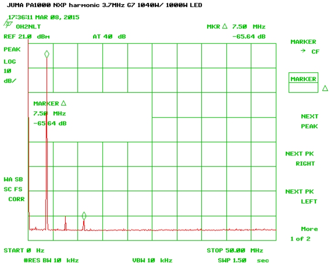
Task: Select the MARKER → CF softkey
Action: tap(305, 47)
